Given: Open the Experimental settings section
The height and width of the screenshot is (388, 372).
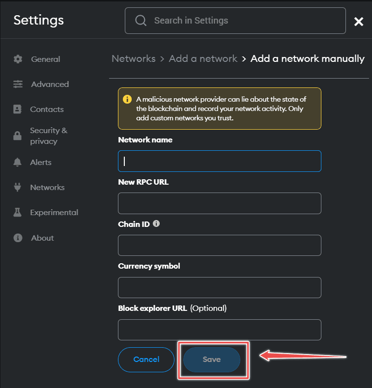Looking at the screenshot, I should pyautogui.click(x=54, y=212).
